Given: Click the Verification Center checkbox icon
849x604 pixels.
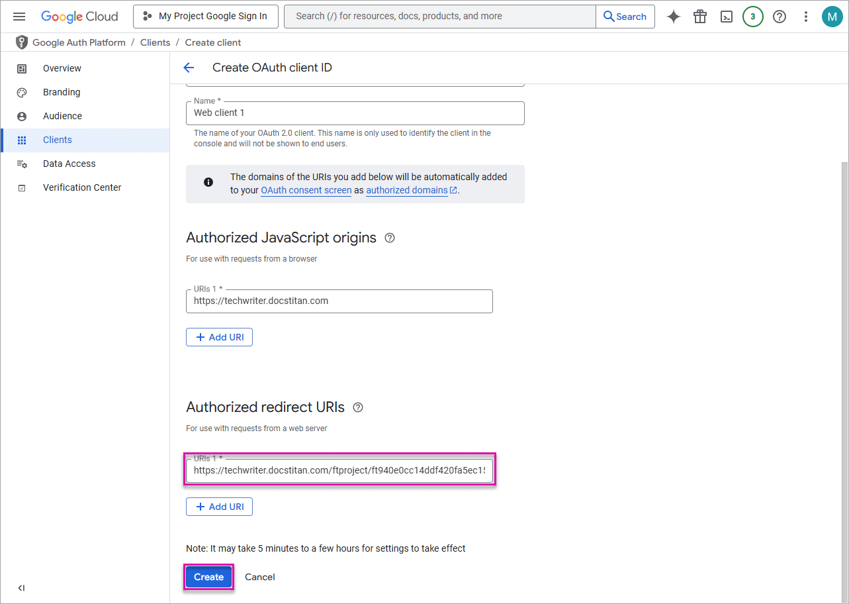Looking at the screenshot, I should click(x=22, y=187).
